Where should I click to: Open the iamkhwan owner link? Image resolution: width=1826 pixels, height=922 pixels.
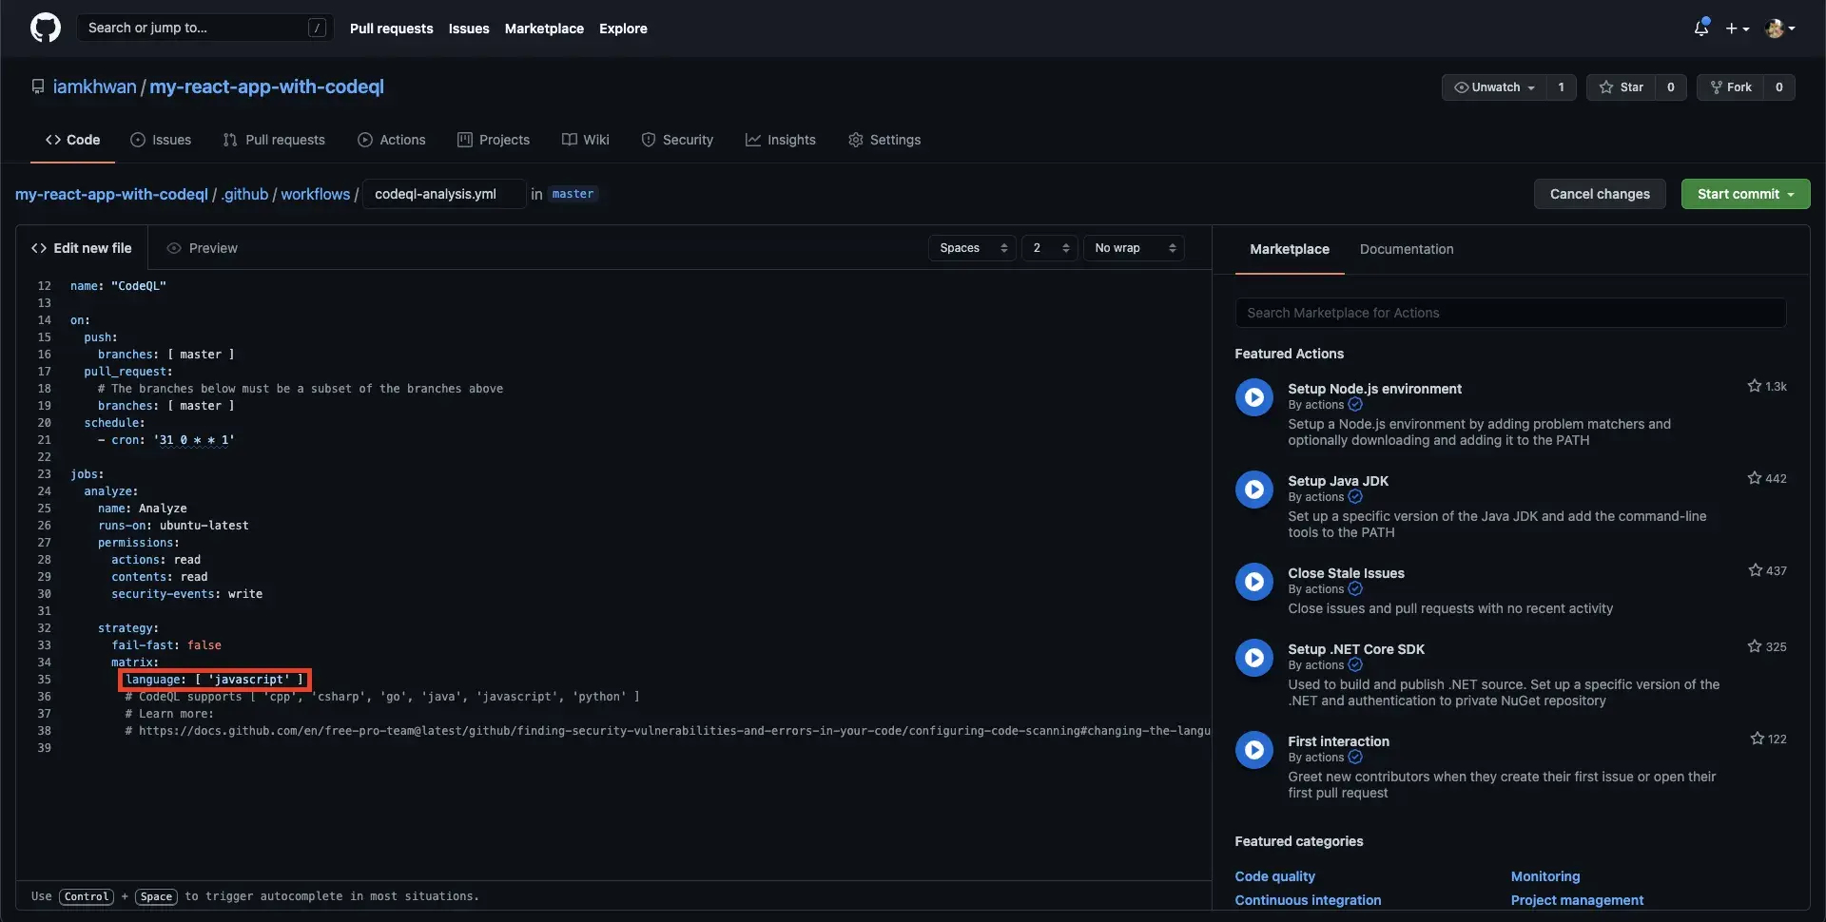(94, 86)
